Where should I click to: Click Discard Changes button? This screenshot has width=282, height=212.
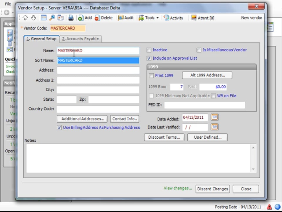(213, 189)
